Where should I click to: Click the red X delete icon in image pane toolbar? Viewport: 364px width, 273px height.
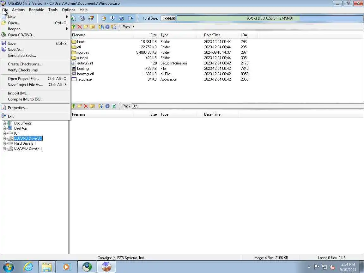pyautogui.click(x=80, y=27)
